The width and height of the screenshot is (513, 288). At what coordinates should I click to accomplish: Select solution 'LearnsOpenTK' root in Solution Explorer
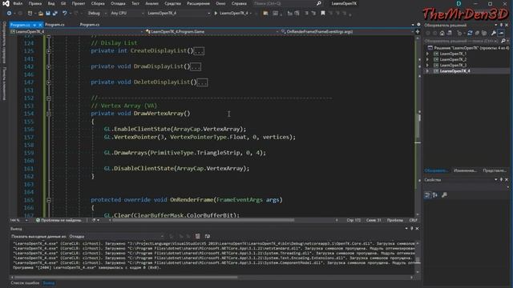pyautogui.click(x=468, y=48)
